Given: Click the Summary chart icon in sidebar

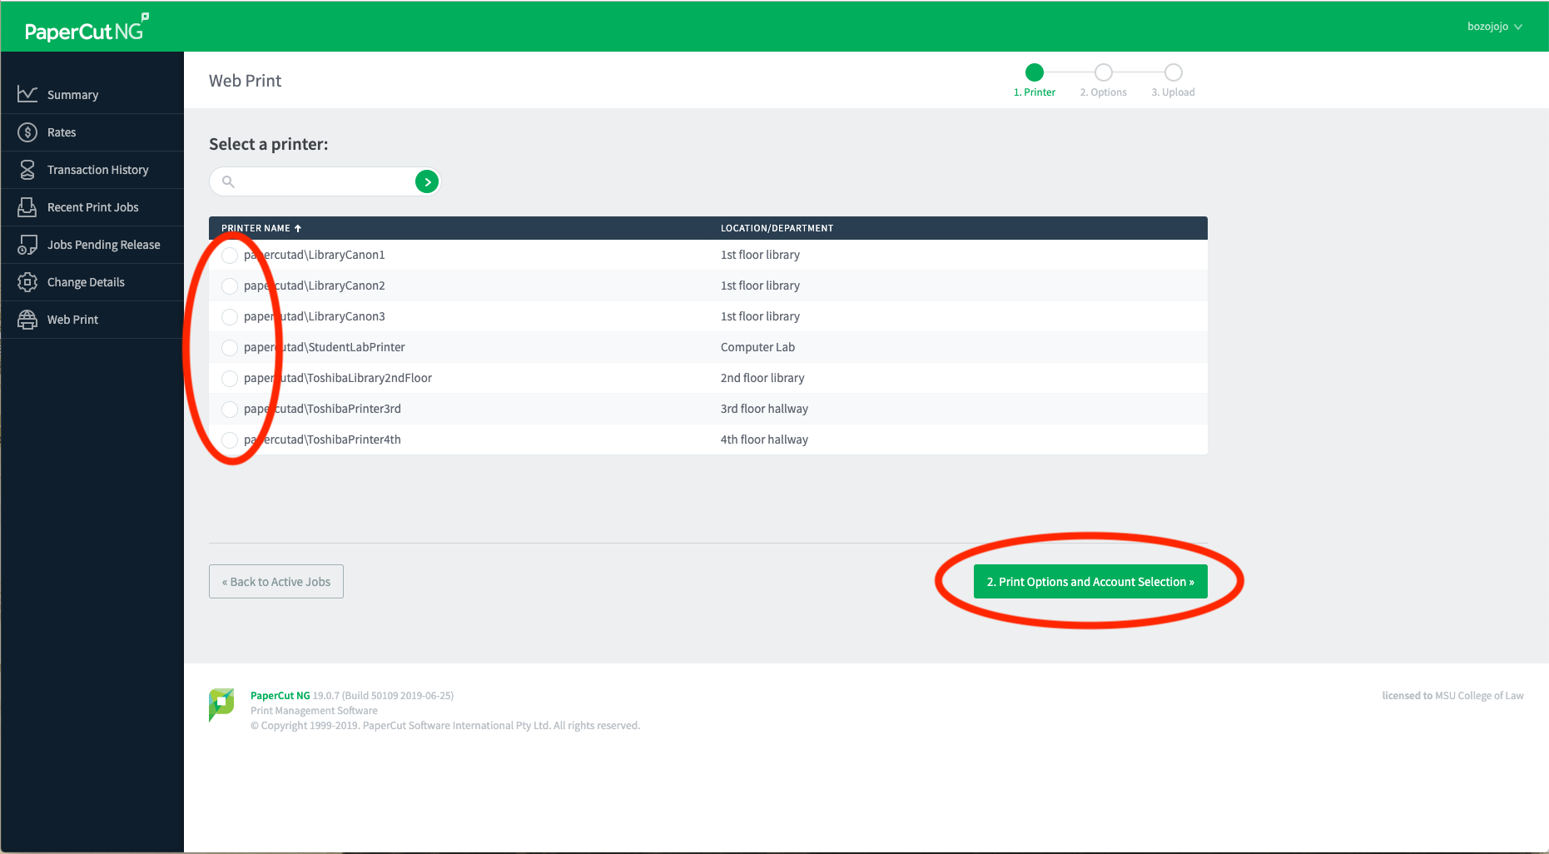Looking at the screenshot, I should (x=27, y=94).
